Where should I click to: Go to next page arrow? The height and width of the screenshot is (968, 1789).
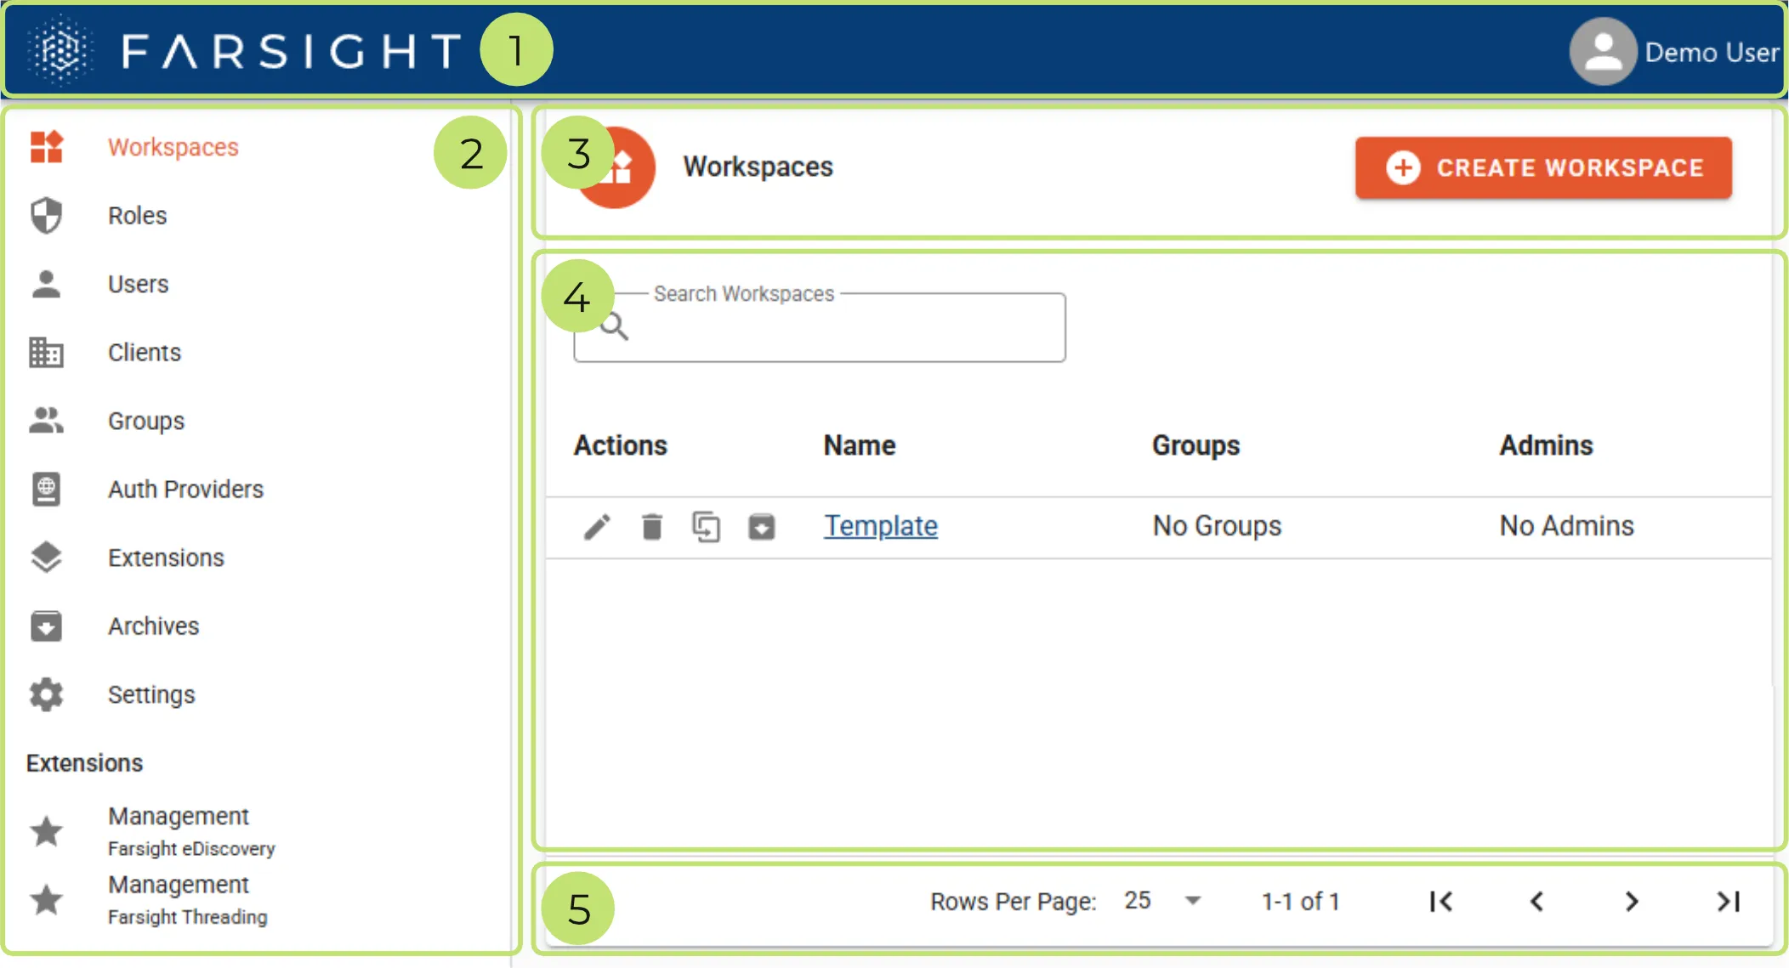coord(1631,901)
